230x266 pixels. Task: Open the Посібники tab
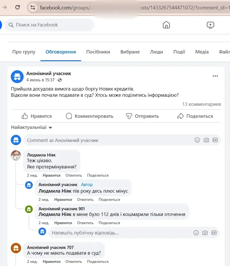click(98, 52)
